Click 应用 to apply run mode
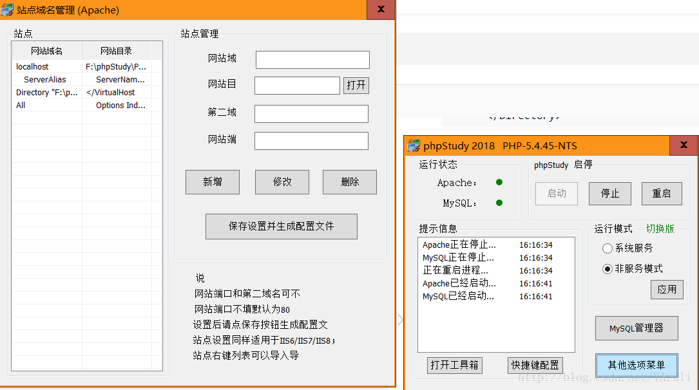The image size is (699, 390). [667, 290]
